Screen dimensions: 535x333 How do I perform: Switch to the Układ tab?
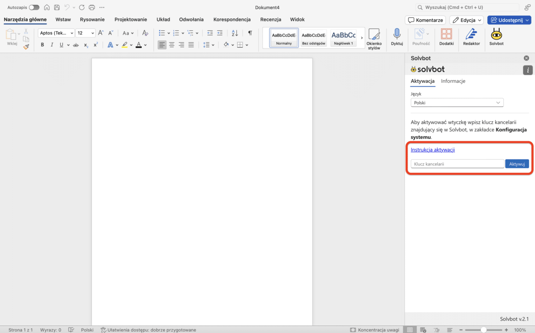click(163, 20)
